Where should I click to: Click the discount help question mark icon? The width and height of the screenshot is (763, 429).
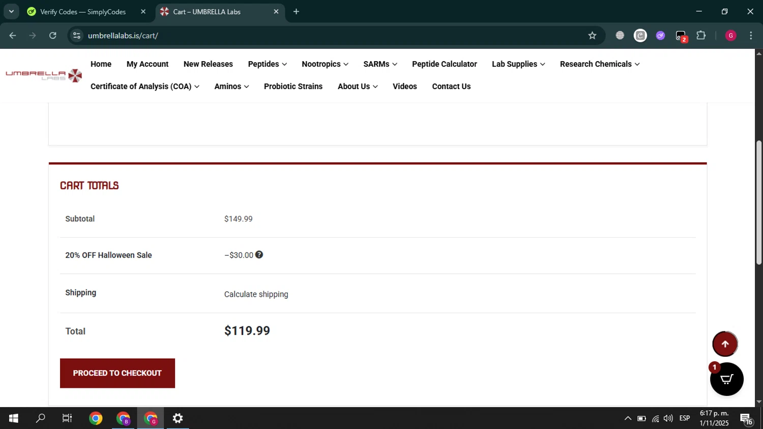259,254
